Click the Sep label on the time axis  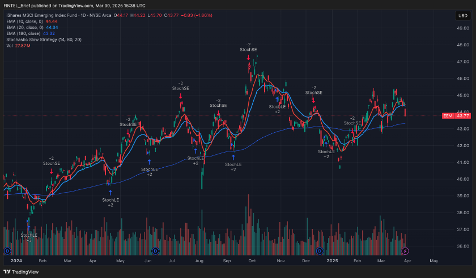pyautogui.click(x=227, y=260)
